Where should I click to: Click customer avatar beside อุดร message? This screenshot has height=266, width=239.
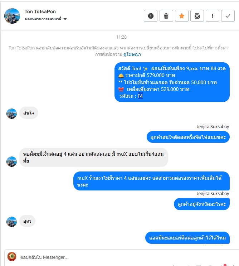tap(11, 222)
